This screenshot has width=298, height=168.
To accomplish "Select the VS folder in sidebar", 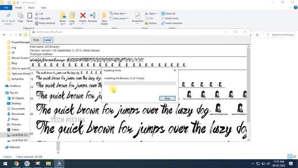I will [x=11, y=53].
